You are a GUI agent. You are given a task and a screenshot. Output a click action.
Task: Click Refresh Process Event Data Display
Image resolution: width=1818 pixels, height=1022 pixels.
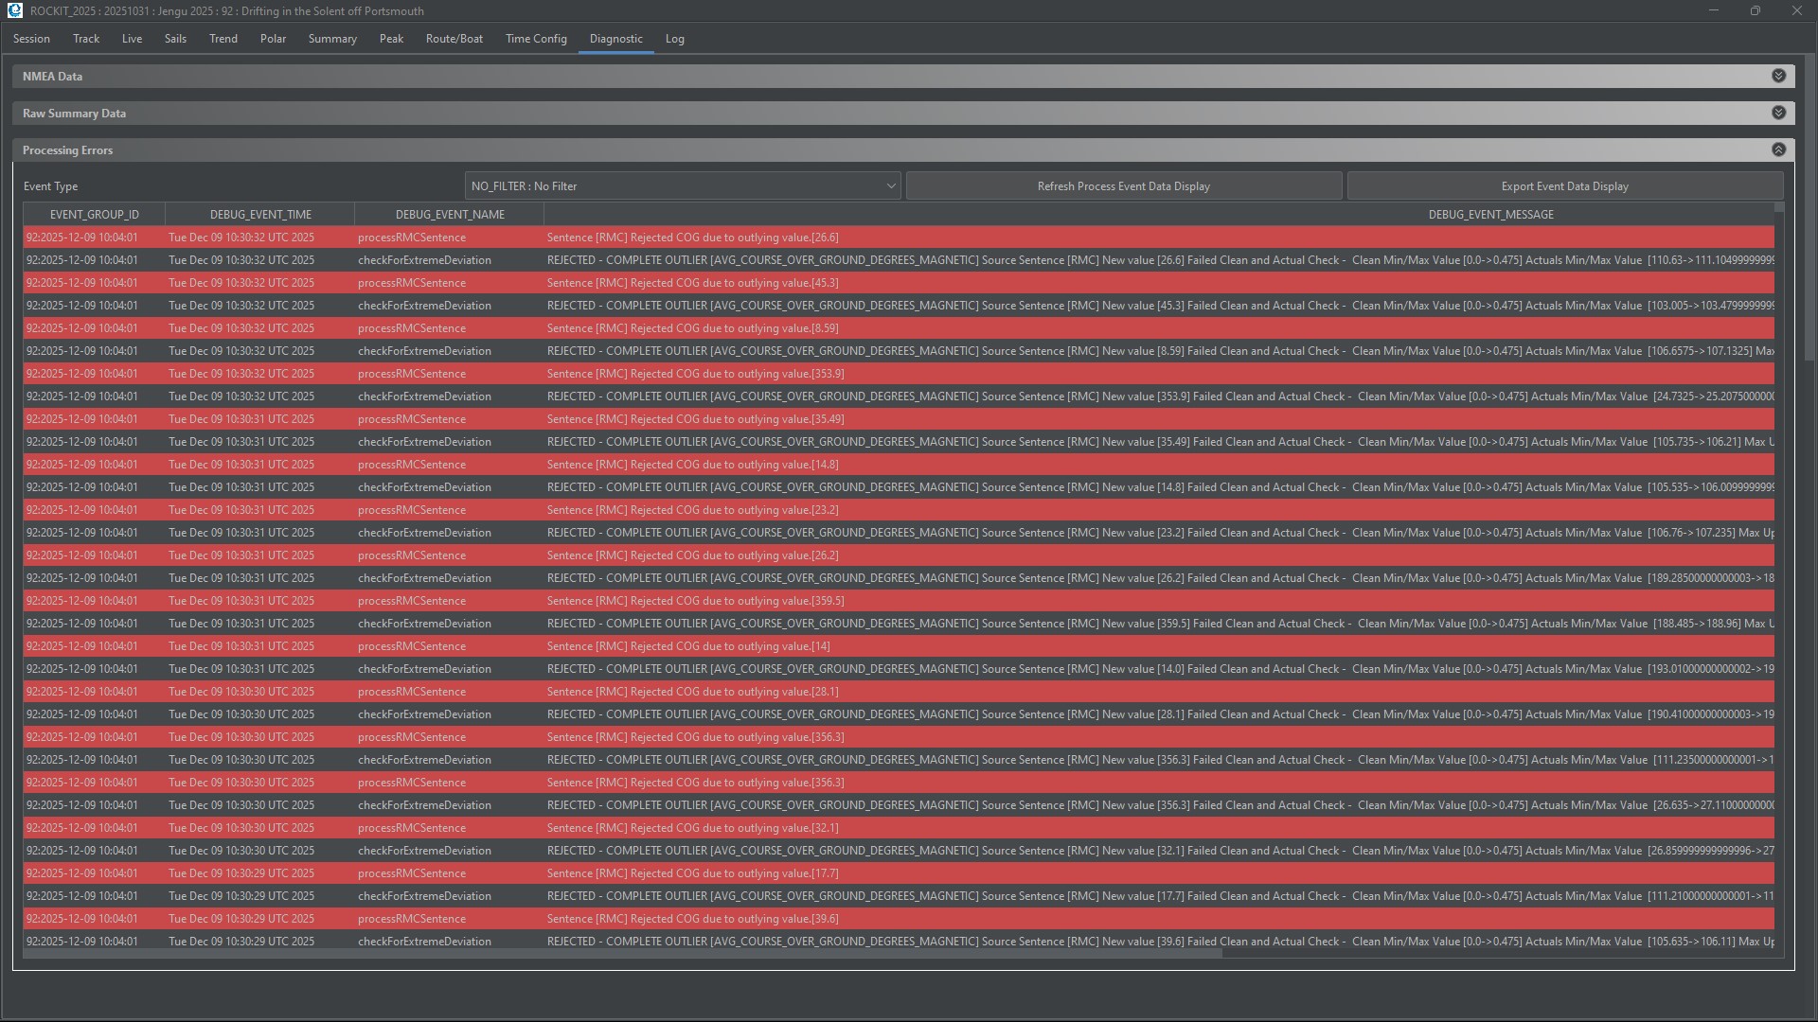[x=1123, y=186]
